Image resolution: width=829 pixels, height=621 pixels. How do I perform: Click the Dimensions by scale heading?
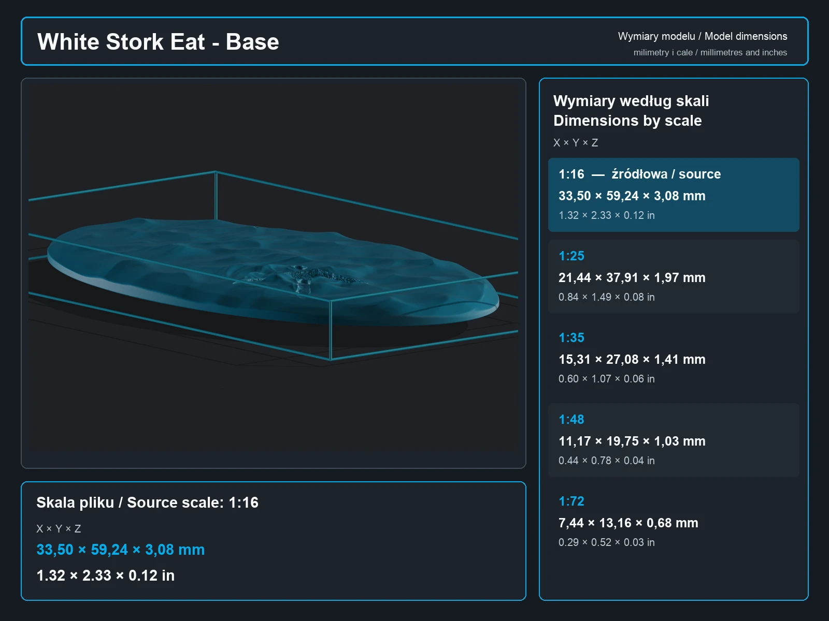[x=627, y=121]
